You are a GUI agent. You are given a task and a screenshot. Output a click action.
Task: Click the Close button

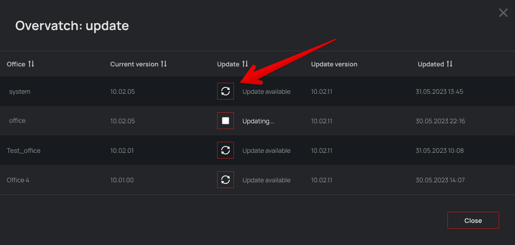(473, 220)
